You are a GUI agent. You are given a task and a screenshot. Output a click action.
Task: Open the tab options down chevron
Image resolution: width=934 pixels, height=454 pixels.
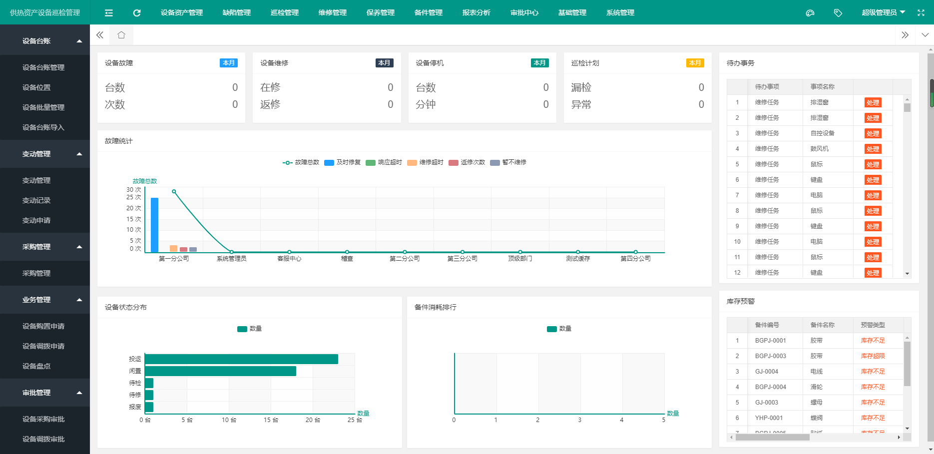pyautogui.click(x=925, y=35)
